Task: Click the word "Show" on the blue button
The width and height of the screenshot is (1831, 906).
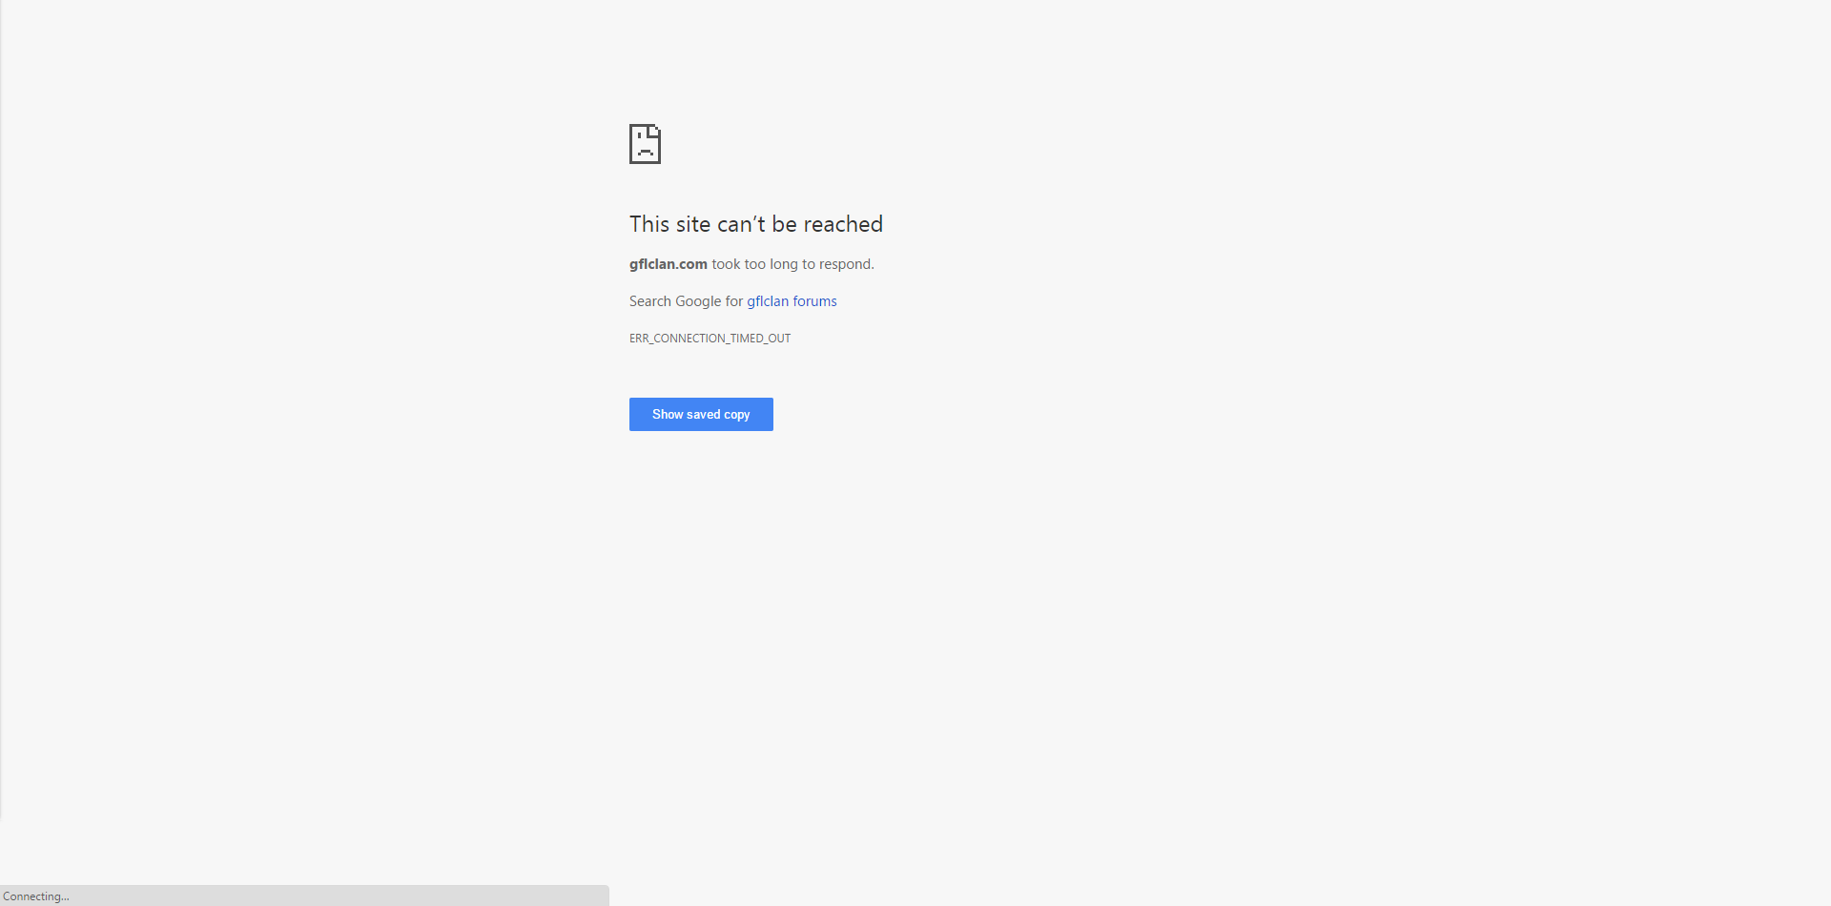Action: (668, 415)
